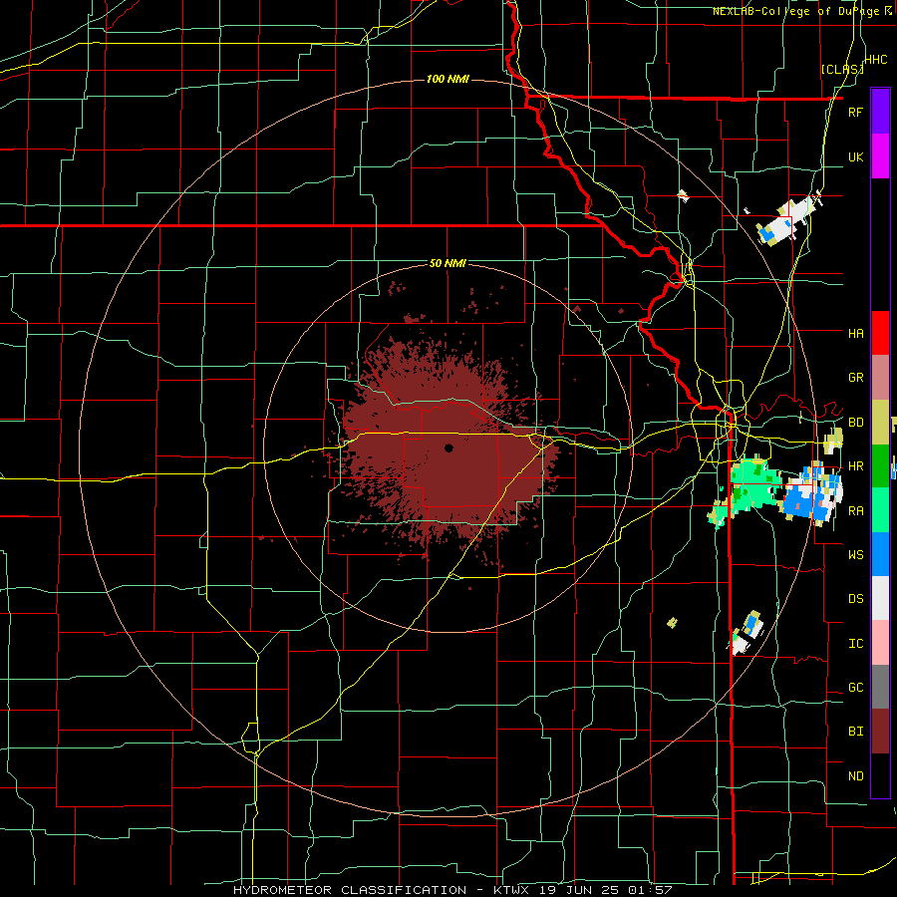This screenshot has width=897, height=897.
Task: Click the [CLAS] units label
Action: [x=842, y=69]
